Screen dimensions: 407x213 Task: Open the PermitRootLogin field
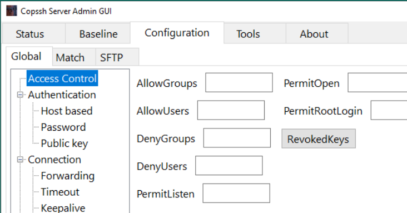(x=389, y=111)
